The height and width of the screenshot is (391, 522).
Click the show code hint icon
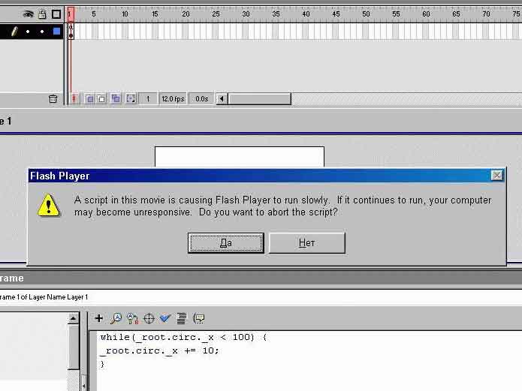tap(199, 318)
